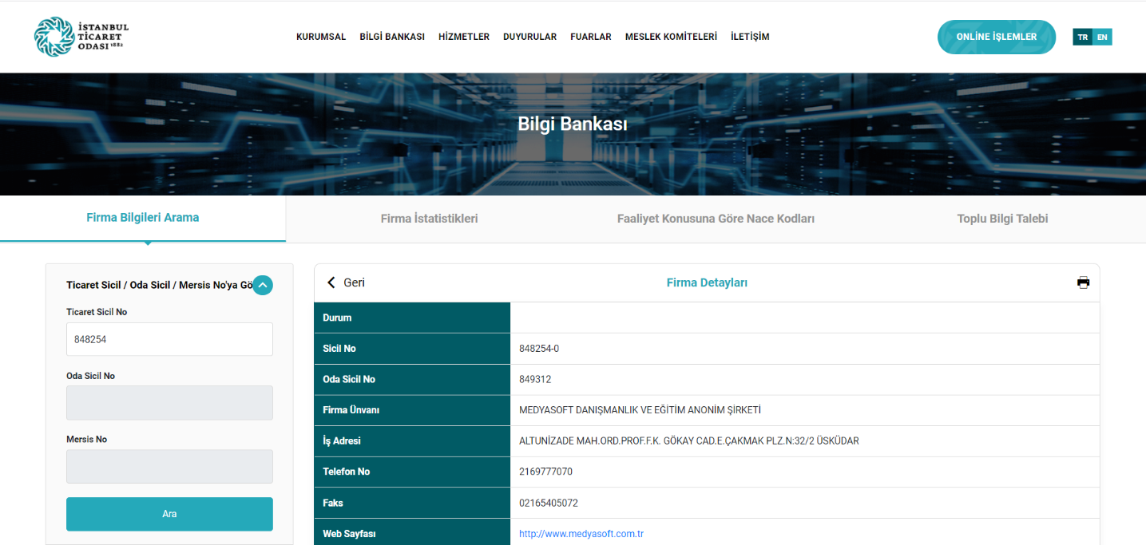Viewport: 1146px width, 545px height.
Task: Open the İLETİŞİM menu
Action: click(x=750, y=37)
